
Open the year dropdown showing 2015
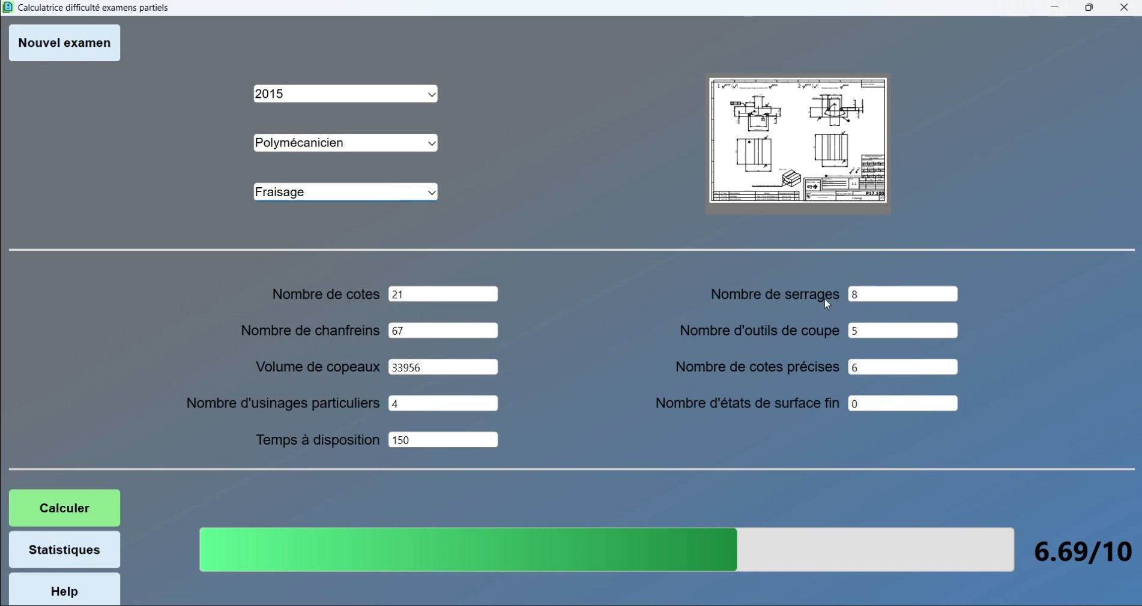345,94
